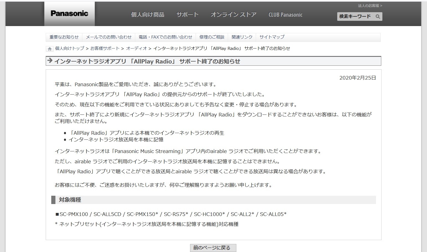The height and width of the screenshot is (252, 427).
Task: Click the ネットプリセット footnote line
Action: coord(147,224)
